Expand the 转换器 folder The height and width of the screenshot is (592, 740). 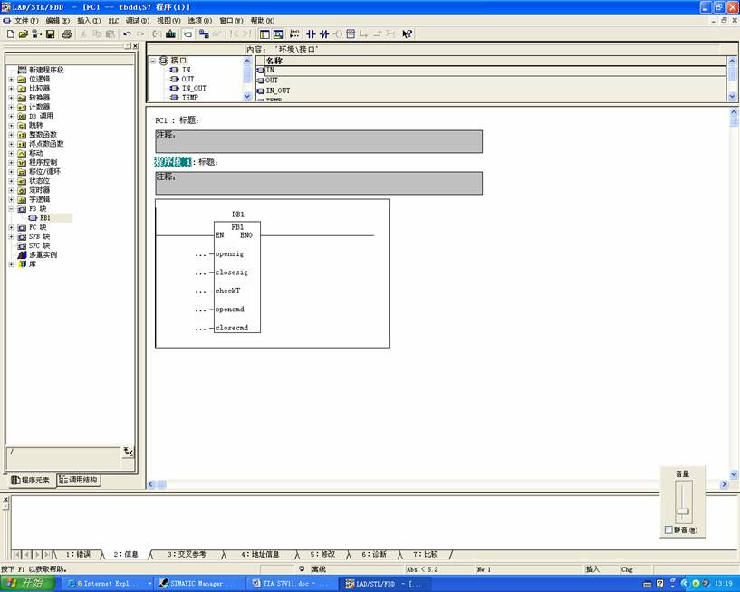tap(12, 98)
